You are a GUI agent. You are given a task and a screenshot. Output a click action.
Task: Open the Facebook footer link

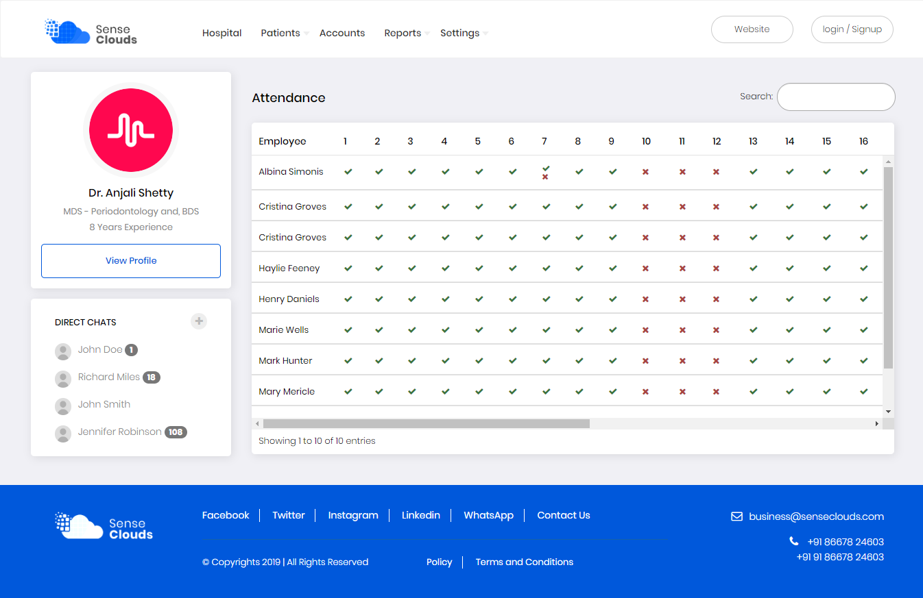226,515
